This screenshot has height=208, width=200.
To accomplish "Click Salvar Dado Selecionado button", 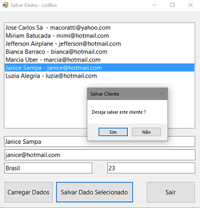I will click(x=94, y=192).
